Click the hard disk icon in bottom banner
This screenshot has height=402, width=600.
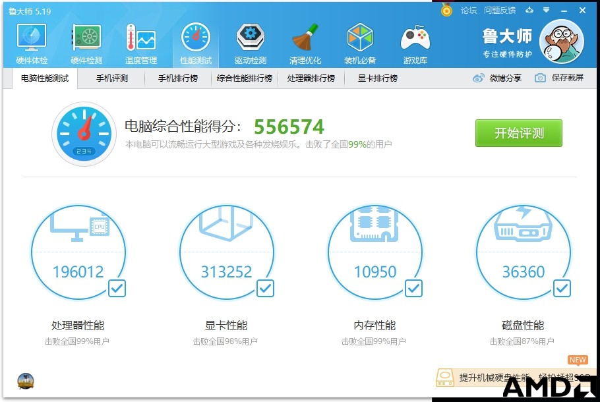pyautogui.click(x=445, y=378)
